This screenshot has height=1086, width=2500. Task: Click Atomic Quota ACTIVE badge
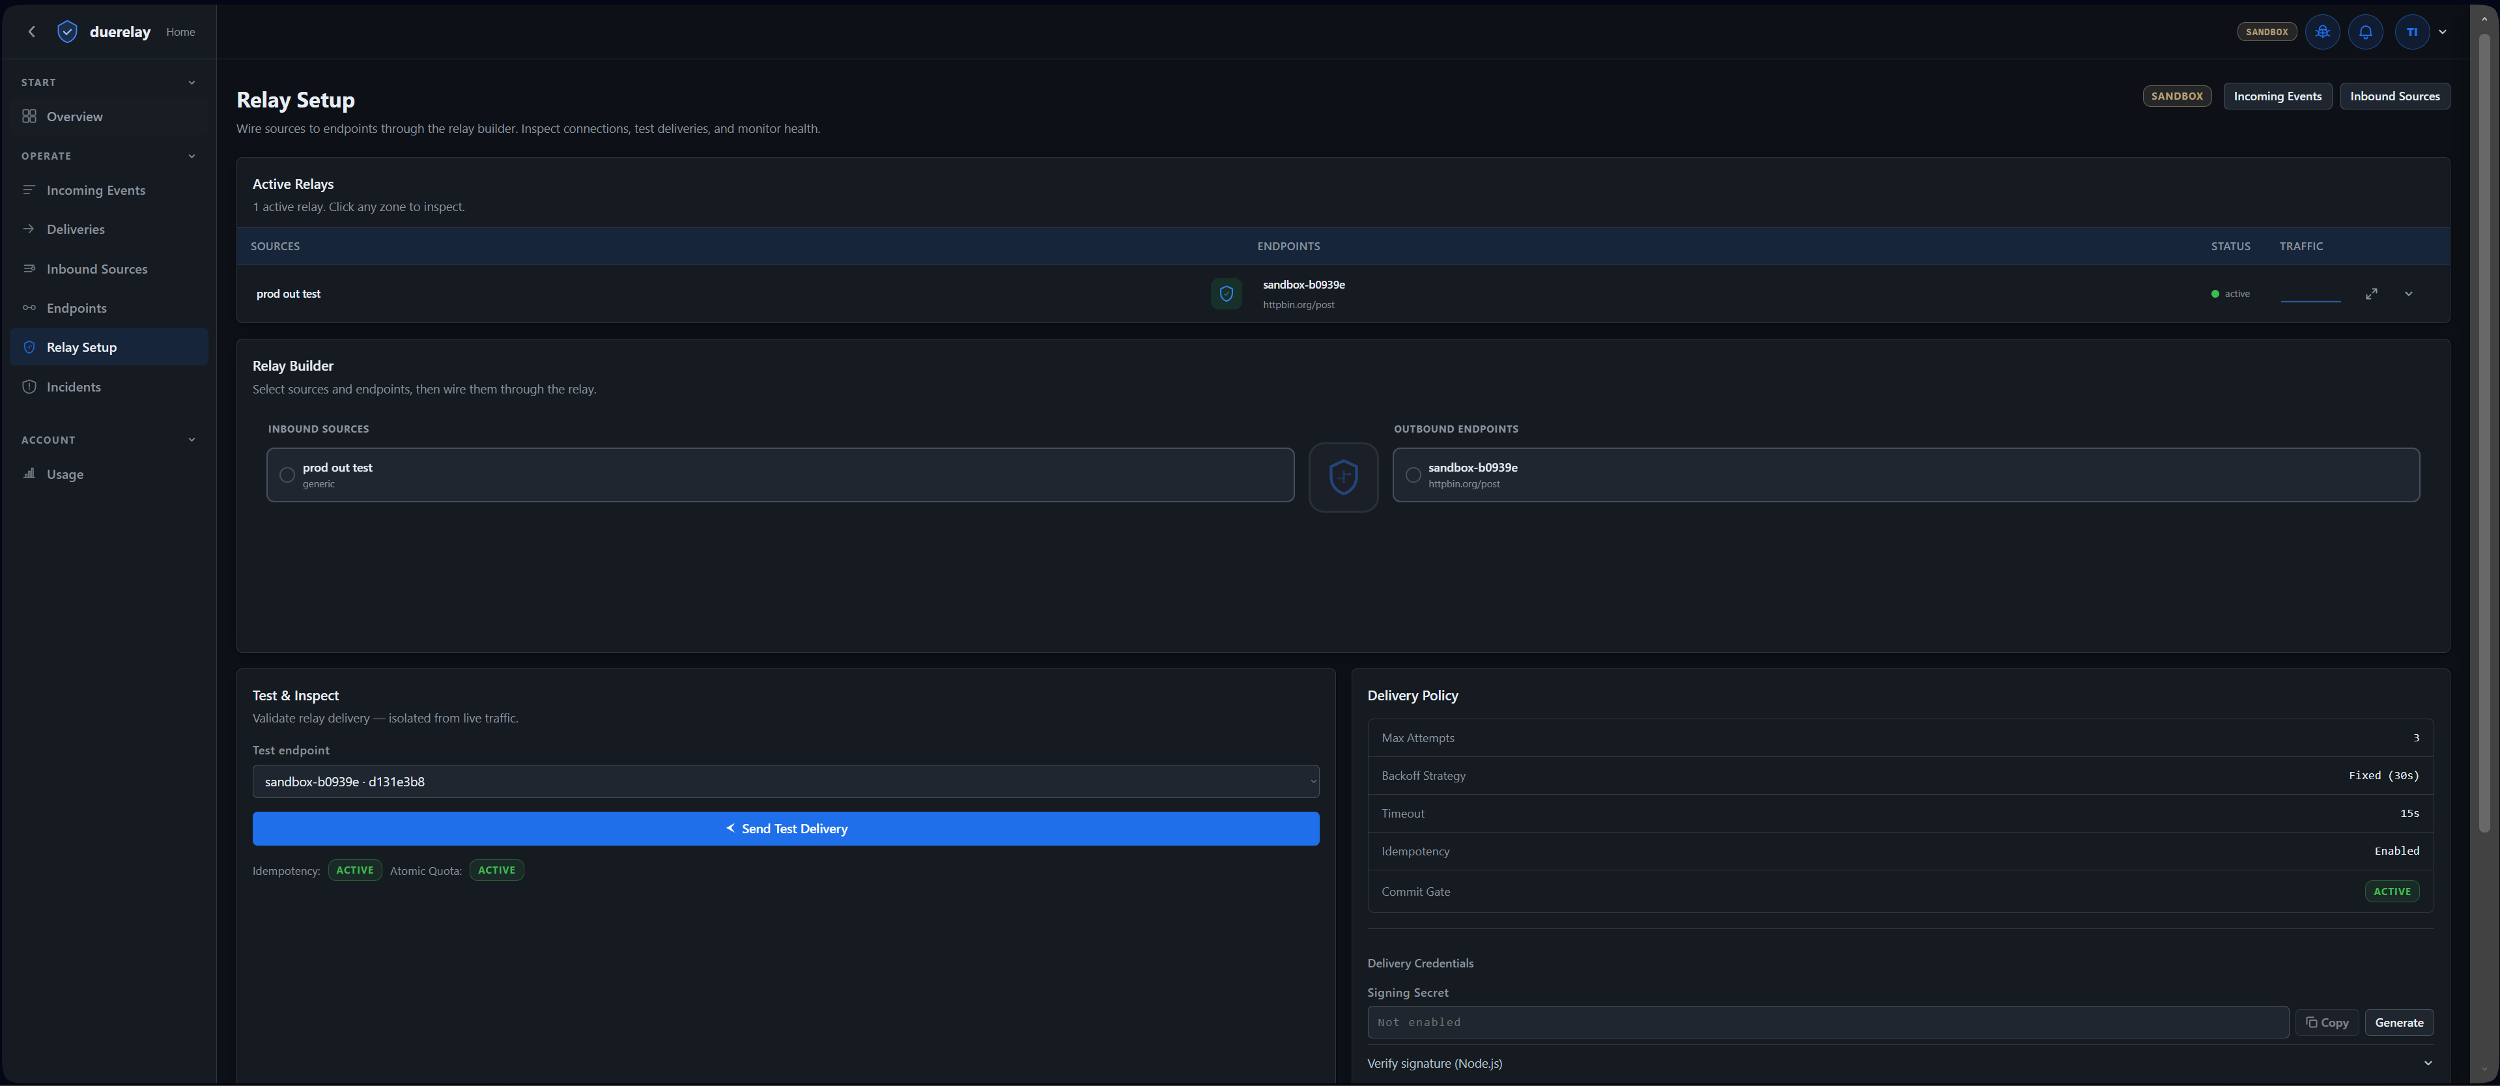tap(497, 870)
